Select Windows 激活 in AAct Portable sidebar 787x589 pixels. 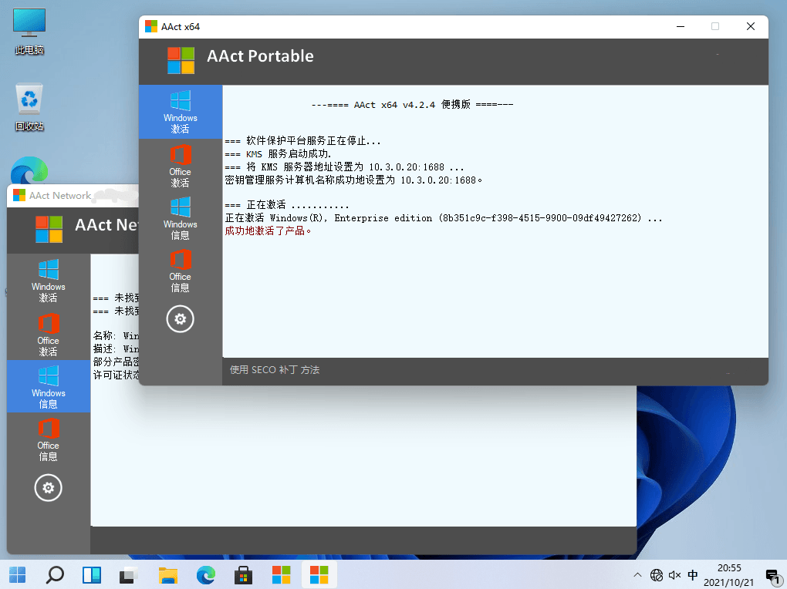click(x=181, y=112)
